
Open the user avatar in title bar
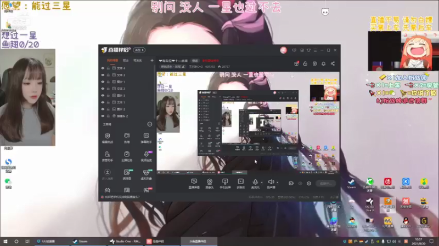pos(283,50)
